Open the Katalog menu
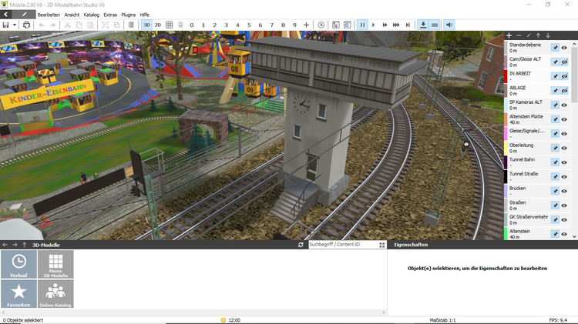This screenshot has width=578, height=324. [x=92, y=15]
